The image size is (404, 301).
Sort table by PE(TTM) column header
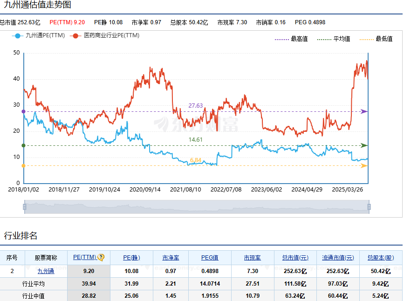[85, 257]
